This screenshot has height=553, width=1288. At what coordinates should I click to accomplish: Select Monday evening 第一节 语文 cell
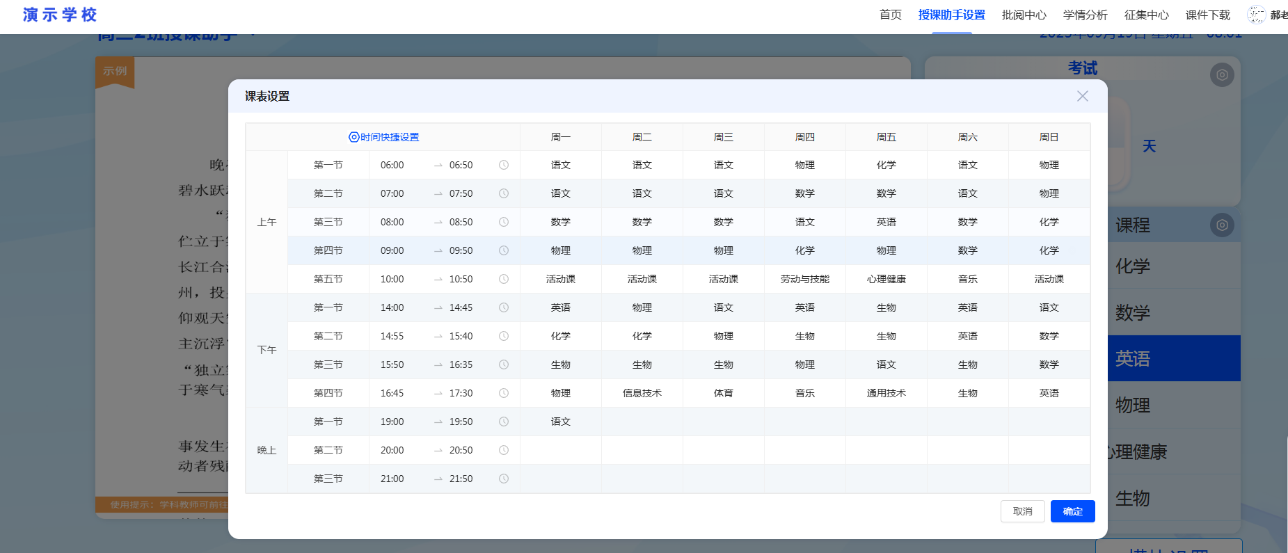pyautogui.click(x=560, y=422)
